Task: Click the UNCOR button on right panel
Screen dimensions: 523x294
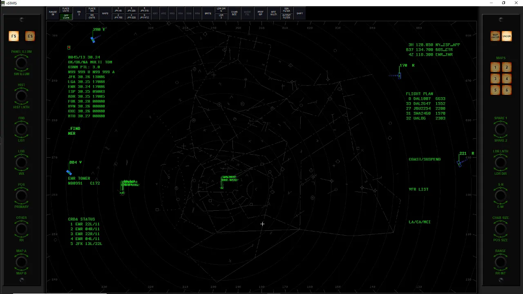Action: click(x=507, y=36)
